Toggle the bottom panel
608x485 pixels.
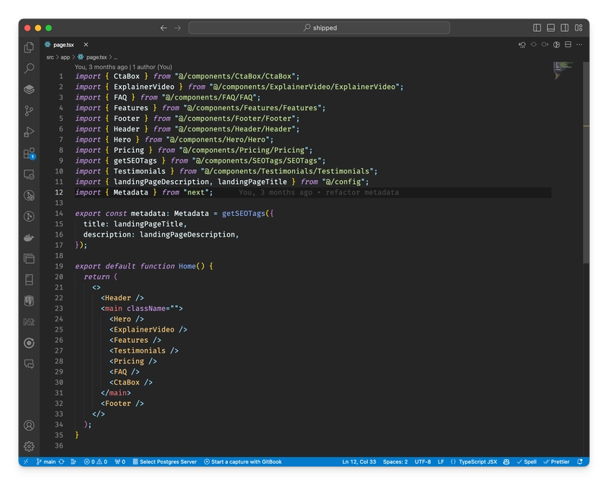[551, 28]
